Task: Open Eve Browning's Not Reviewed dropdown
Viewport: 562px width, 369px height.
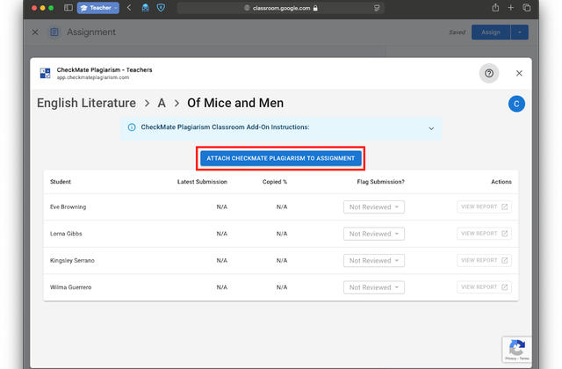Action: [x=374, y=207]
